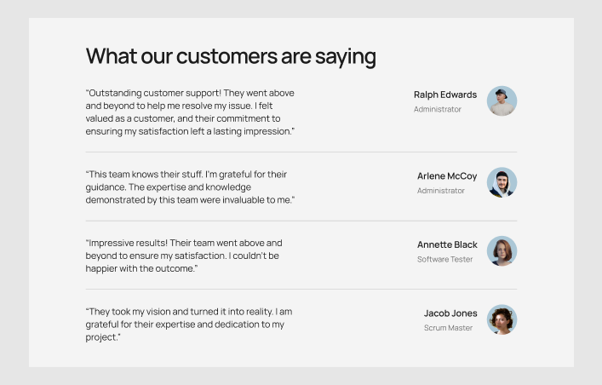Viewport: 602px width, 385px height.
Task: Select the name Ralph Edwards
Action: [445, 95]
